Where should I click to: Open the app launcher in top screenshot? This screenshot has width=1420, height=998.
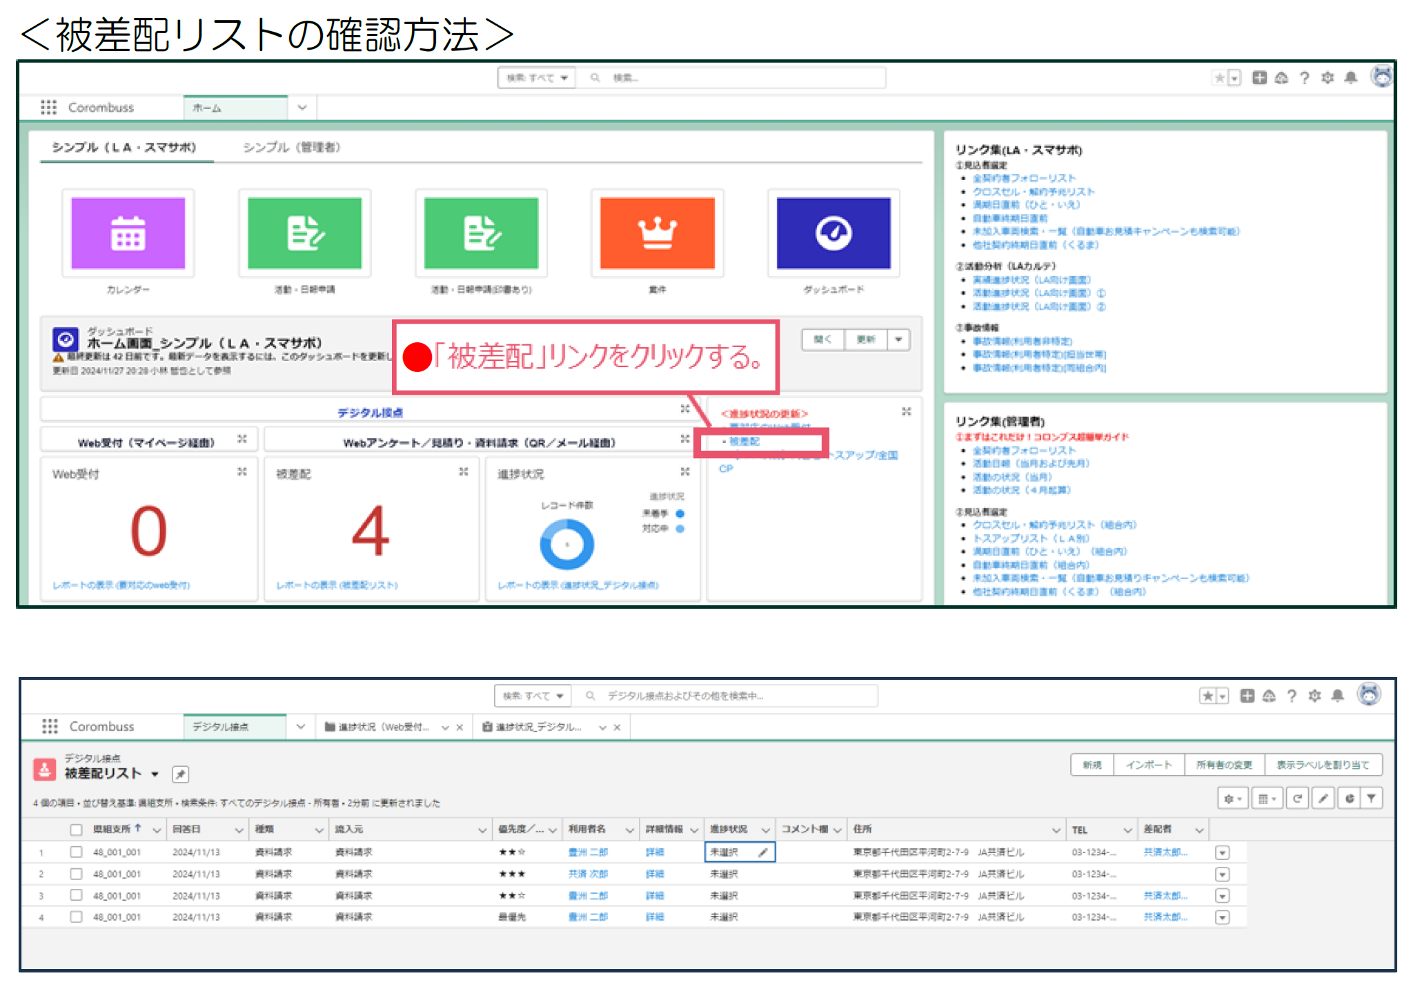pyautogui.click(x=48, y=108)
